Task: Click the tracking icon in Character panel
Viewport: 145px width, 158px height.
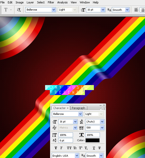Action: point(81,128)
